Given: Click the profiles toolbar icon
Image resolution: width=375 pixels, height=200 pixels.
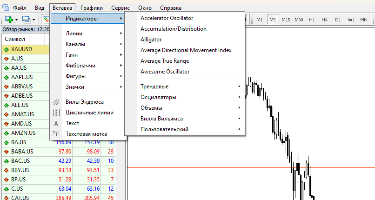Looking at the screenshot, I should coord(26,20).
